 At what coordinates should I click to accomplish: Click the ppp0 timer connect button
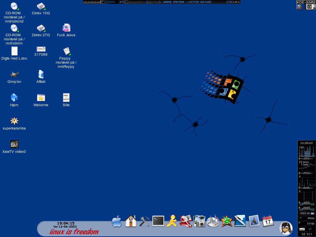point(312,213)
